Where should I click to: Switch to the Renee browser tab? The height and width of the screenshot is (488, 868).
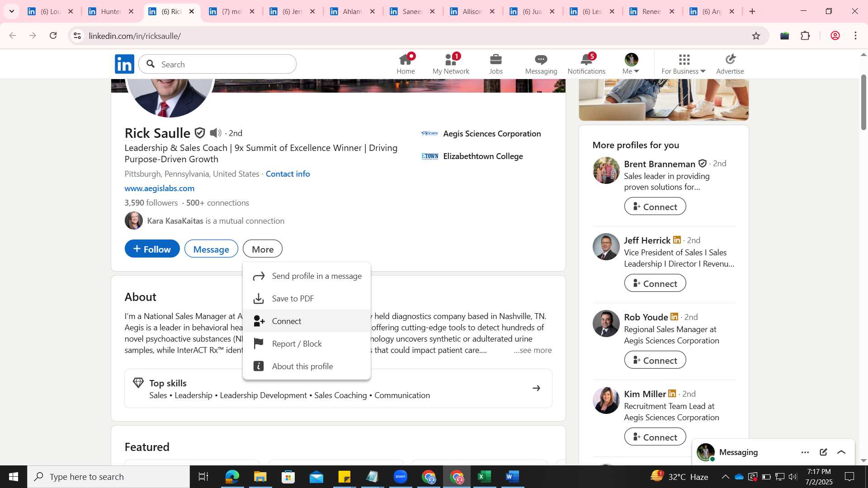click(x=651, y=11)
